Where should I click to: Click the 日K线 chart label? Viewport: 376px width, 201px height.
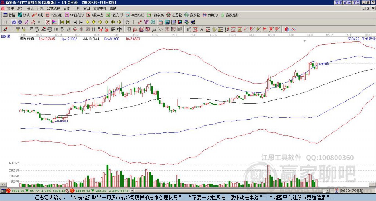click(6, 37)
